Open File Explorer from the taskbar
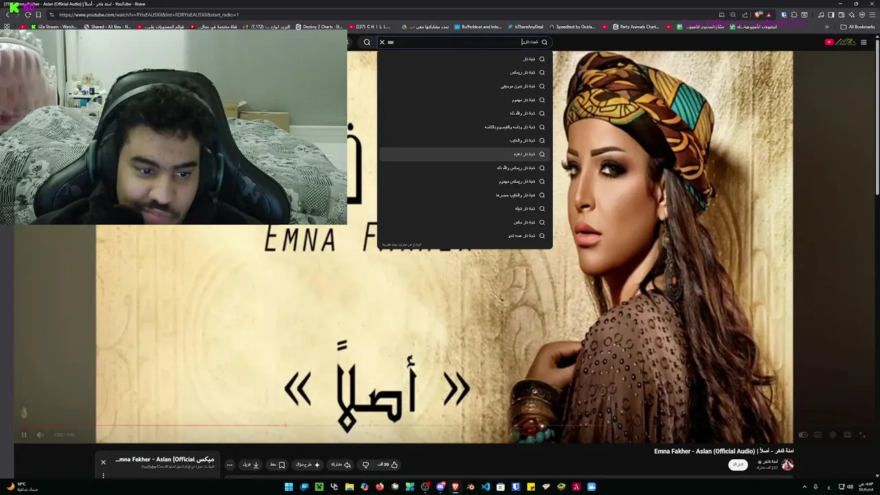This screenshot has height=495, width=880. tap(349, 487)
